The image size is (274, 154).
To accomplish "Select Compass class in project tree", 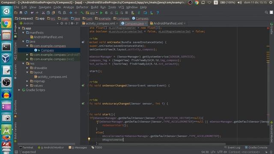I will (48, 50).
